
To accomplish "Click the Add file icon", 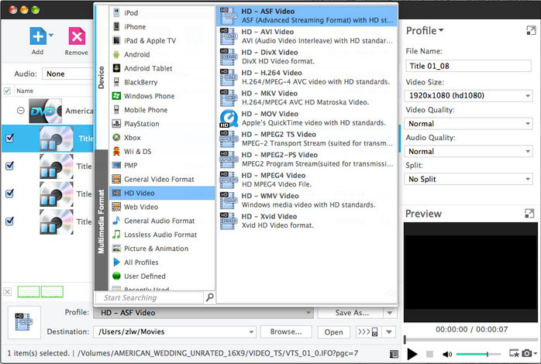I will tap(38, 36).
